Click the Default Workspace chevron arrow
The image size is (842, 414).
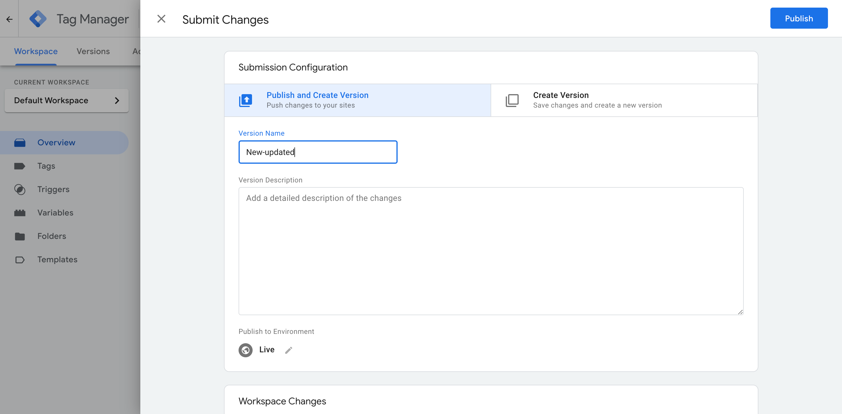click(117, 101)
